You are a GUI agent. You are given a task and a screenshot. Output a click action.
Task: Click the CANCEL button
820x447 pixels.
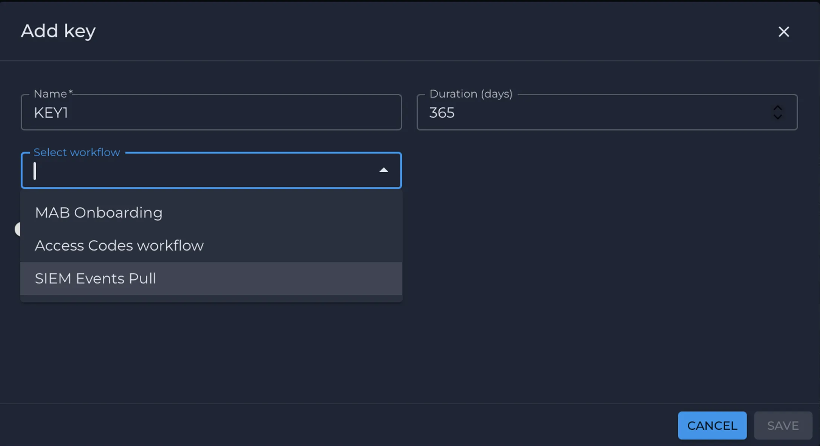(712, 426)
